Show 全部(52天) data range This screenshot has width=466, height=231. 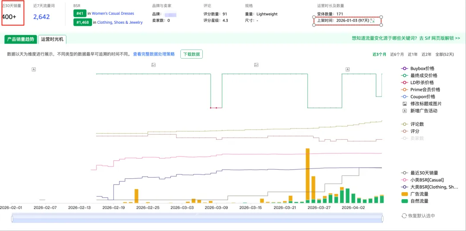[x=444, y=54]
